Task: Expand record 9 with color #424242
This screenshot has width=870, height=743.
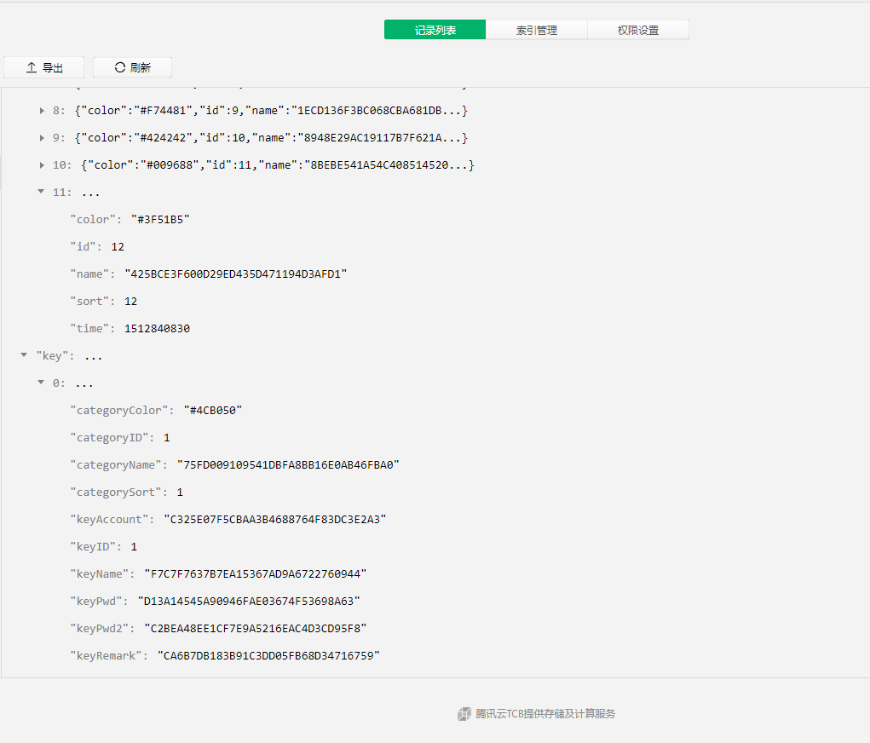Action: [x=42, y=138]
